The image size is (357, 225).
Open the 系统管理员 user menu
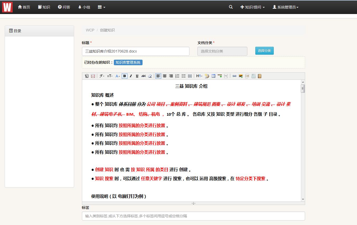285,7
